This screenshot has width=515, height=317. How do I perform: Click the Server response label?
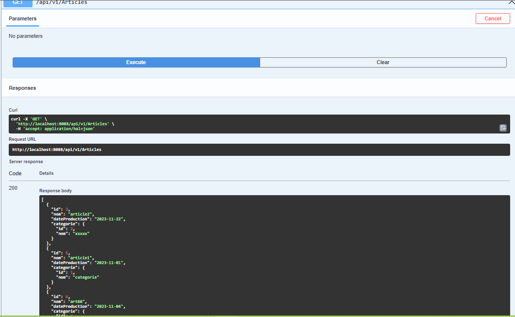pyautogui.click(x=26, y=161)
